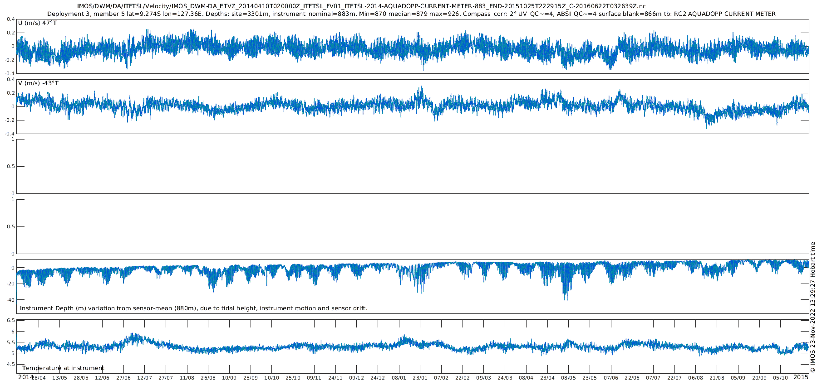Screen dimensions: 817x385
Task: Select the 'Instrument Depth (m) variation' caption
Action: tap(194, 308)
